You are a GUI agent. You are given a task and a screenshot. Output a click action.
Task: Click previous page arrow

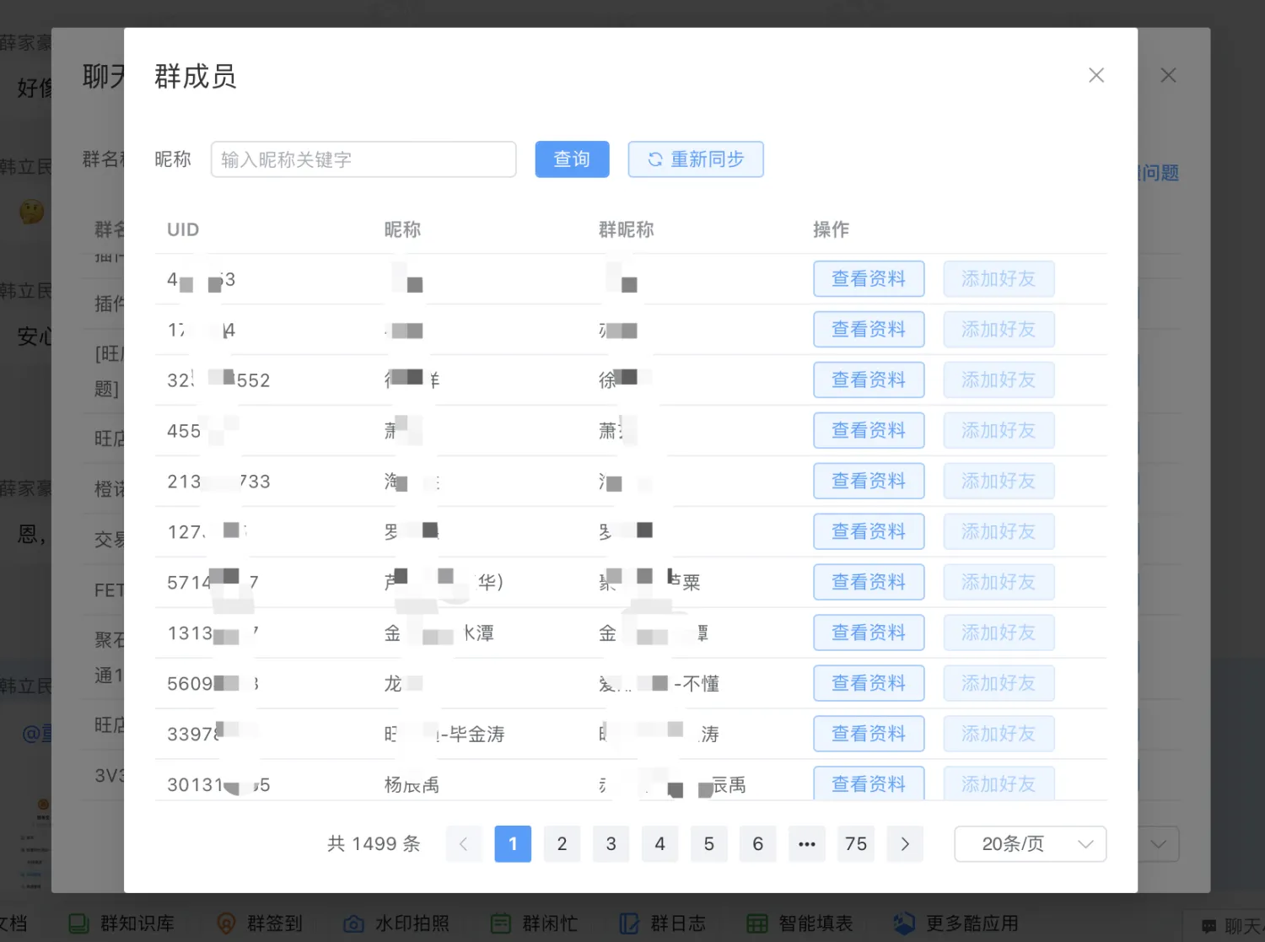click(x=464, y=843)
